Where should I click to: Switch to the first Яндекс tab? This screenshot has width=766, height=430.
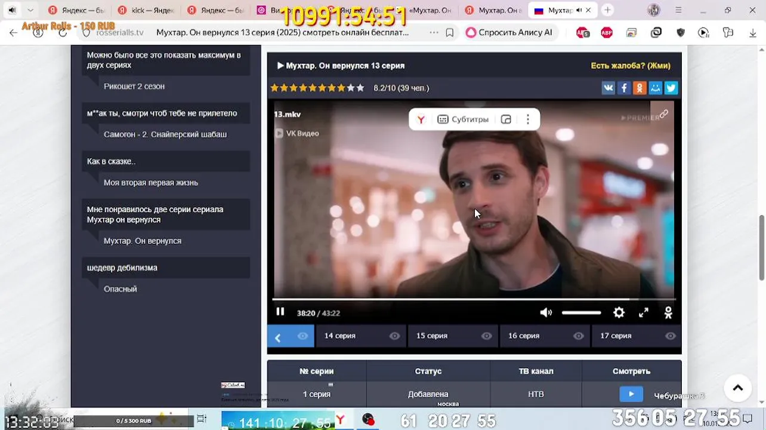pyautogui.click(x=77, y=10)
